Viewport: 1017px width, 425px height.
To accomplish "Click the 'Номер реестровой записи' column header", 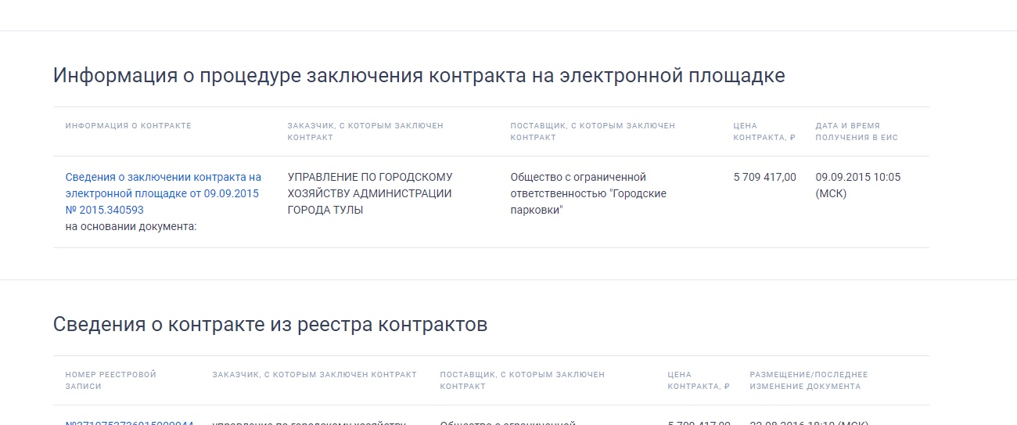I will point(110,380).
